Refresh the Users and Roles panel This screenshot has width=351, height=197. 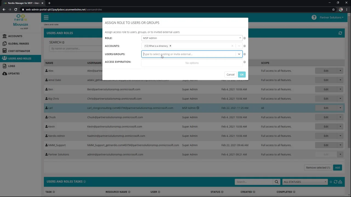tap(340, 33)
